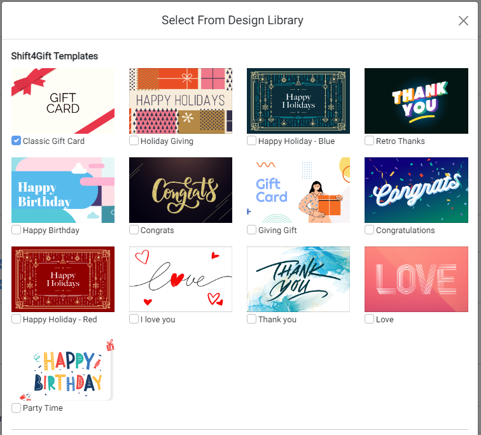Toggle the gold Congrats checkbox
The height and width of the screenshot is (435, 481).
coord(134,230)
